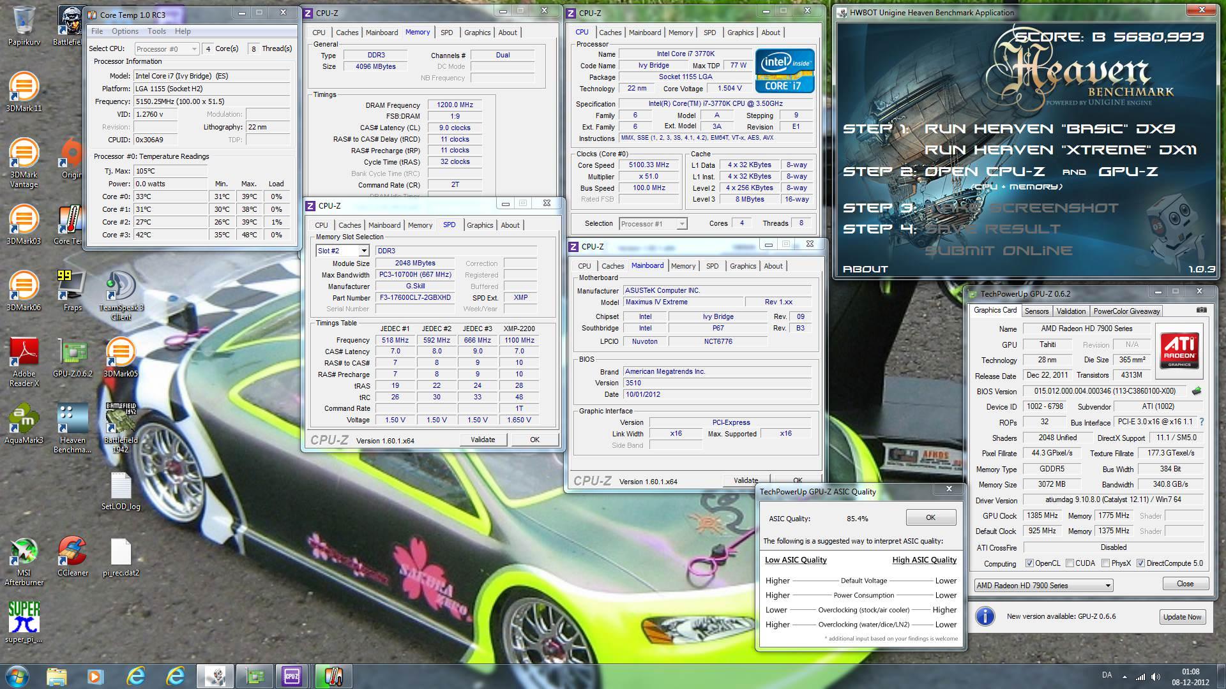Open the Core Temp Help menu
Screen dimensions: 1226x689
pyautogui.click(x=183, y=31)
